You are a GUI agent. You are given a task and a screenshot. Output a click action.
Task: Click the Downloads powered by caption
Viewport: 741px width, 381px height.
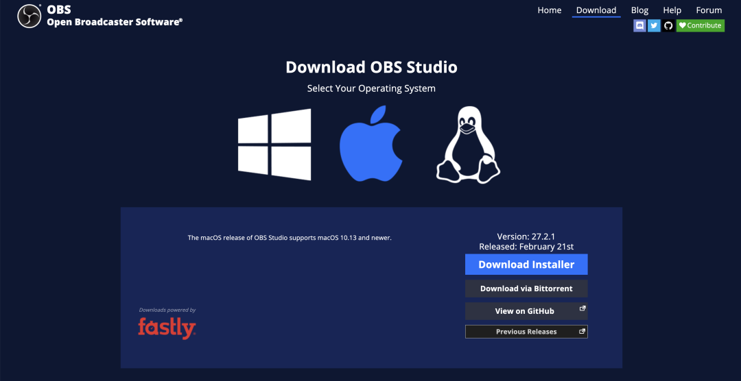click(x=167, y=310)
